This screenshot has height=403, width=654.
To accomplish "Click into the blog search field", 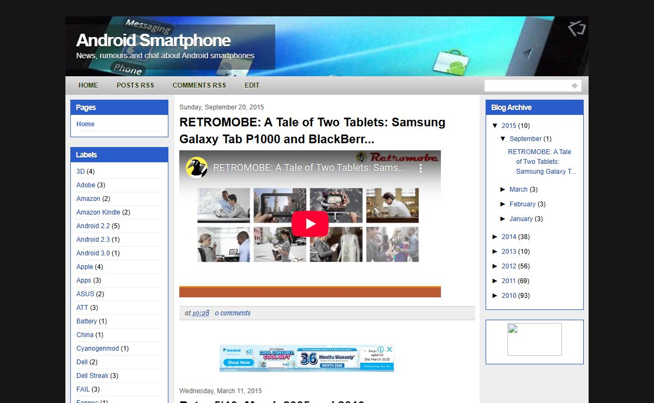I will [527, 86].
